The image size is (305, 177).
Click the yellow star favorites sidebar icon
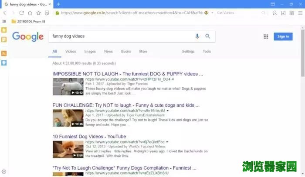[4, 30]
